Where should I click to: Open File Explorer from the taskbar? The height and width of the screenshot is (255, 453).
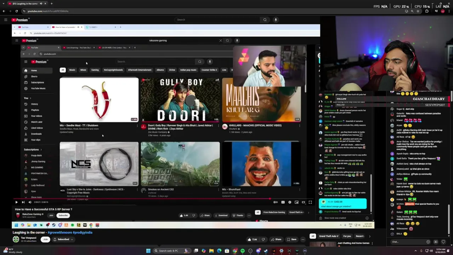tap(211, 251)
